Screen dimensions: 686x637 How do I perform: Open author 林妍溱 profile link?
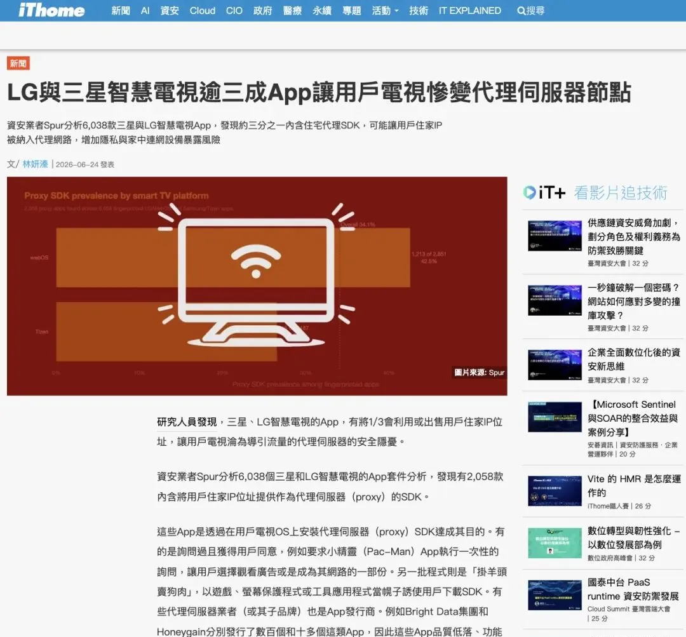point(35,164)
